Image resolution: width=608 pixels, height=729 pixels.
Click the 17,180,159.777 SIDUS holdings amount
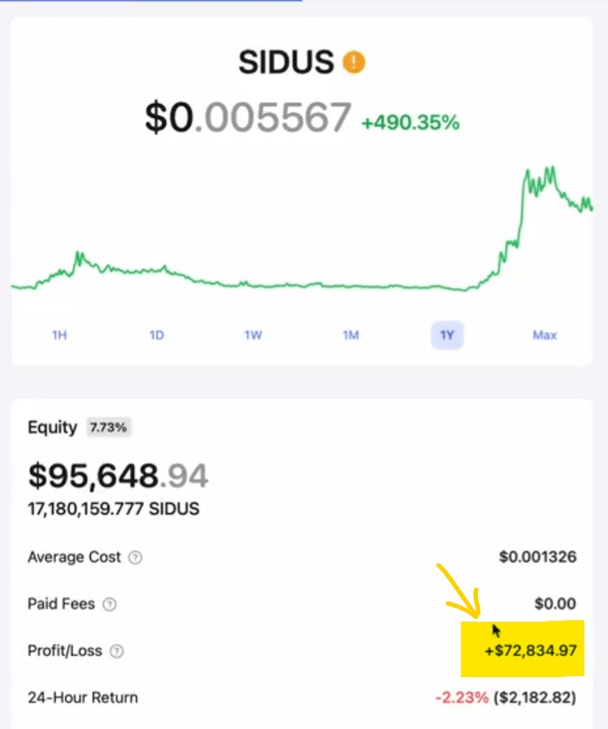click(x=114, y=509)
